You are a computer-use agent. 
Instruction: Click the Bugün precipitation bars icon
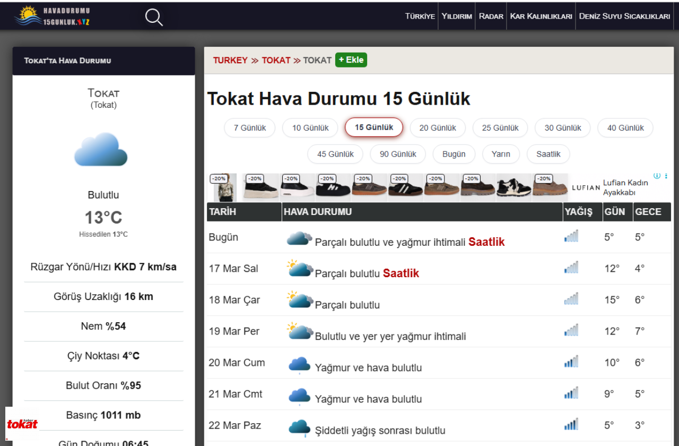(x=571, y=236)
